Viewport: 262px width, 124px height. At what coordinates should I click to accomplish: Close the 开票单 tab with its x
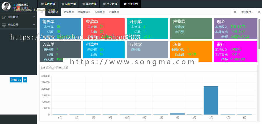pyautogui.click(x=118, y=12)
